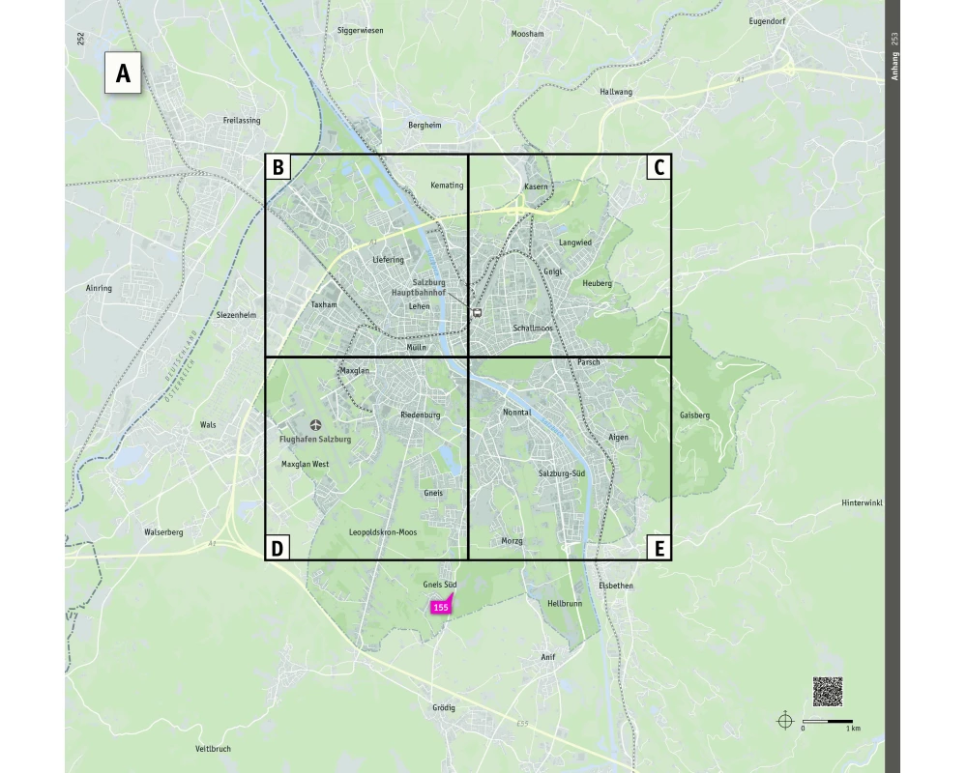
Task: Select the Freilassing town label
Action: pyautogui.click(x=242, y=121)
